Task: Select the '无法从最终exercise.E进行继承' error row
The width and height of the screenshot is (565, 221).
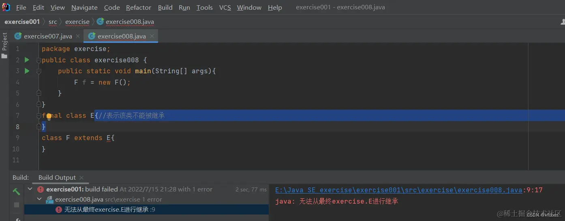Action: click(146, 210)
